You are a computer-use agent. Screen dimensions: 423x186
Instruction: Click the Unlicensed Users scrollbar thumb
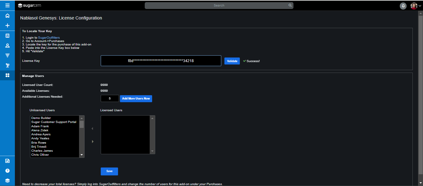pos(82,124)
